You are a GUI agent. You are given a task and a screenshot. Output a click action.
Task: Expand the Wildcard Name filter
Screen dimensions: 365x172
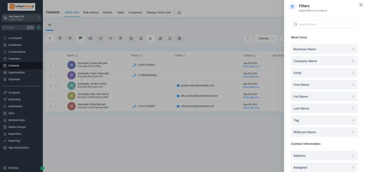[324, 132]
